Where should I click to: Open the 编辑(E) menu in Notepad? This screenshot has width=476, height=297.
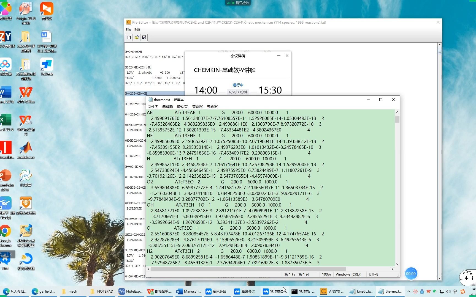(167, 106)
